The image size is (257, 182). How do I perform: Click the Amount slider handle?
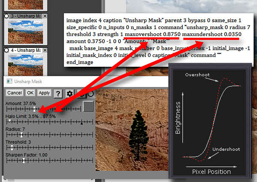(35, 110)
